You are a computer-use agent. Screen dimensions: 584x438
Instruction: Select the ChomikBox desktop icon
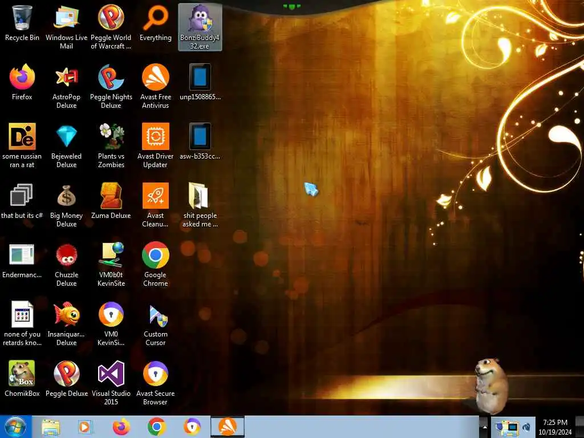(x=22, y=379)
